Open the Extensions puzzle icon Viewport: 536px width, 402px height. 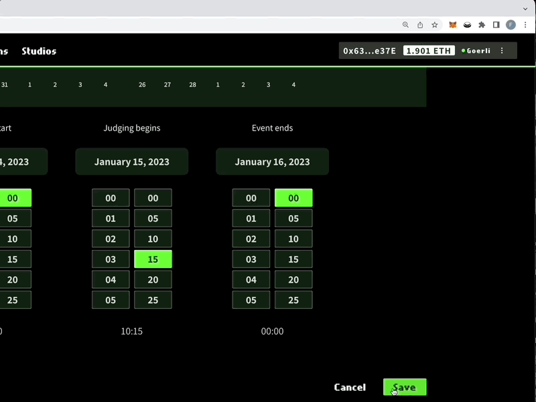(482, 25)
